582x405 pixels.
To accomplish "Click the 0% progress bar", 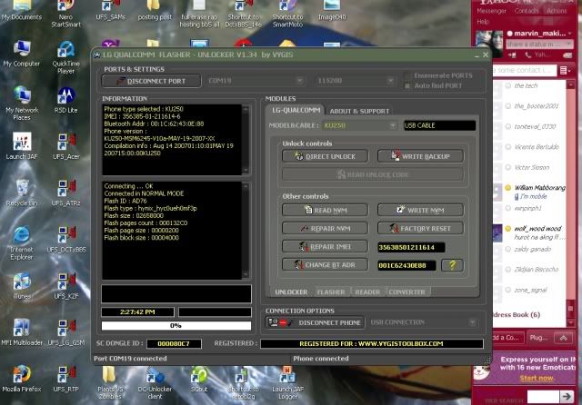I will pyautogui.click(x=176, y=326).
